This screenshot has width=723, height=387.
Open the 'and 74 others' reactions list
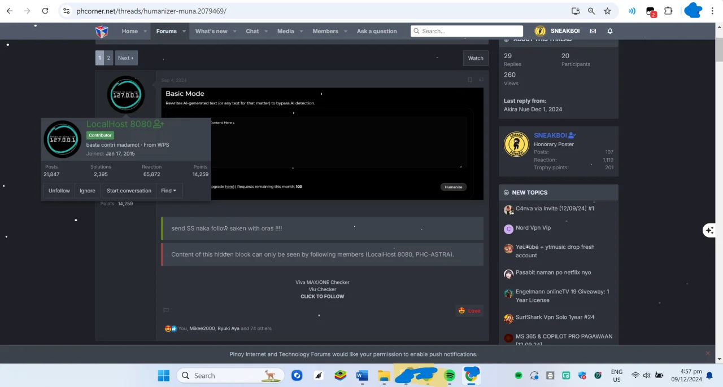[x=256, y=328]
